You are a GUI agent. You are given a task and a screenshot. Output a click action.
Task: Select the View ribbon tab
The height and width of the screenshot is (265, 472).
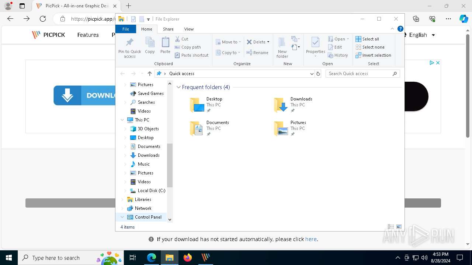click(x=189, y=29)
